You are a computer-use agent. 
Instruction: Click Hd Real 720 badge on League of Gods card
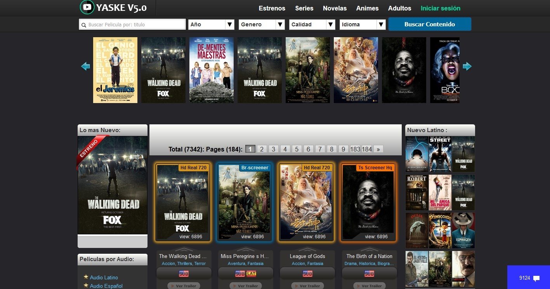point(317,168)
